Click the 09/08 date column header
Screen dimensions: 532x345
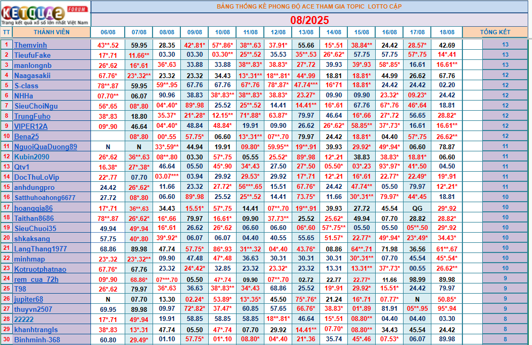coord(195,32)
